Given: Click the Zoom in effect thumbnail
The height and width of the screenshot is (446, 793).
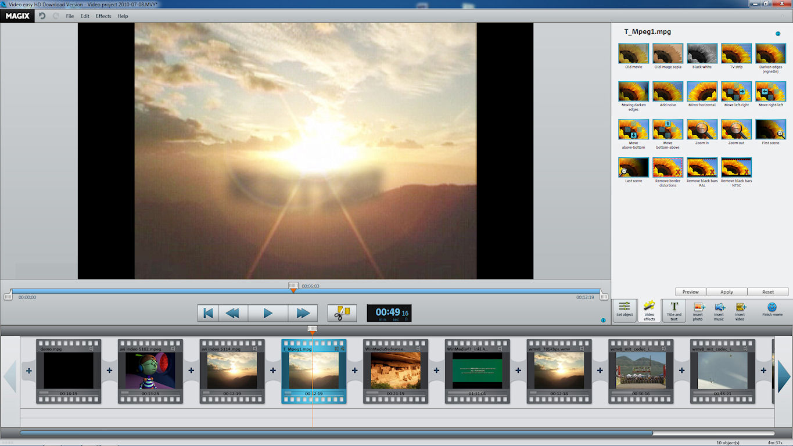Looking at the screenshot, I should (x=702, y=130).
